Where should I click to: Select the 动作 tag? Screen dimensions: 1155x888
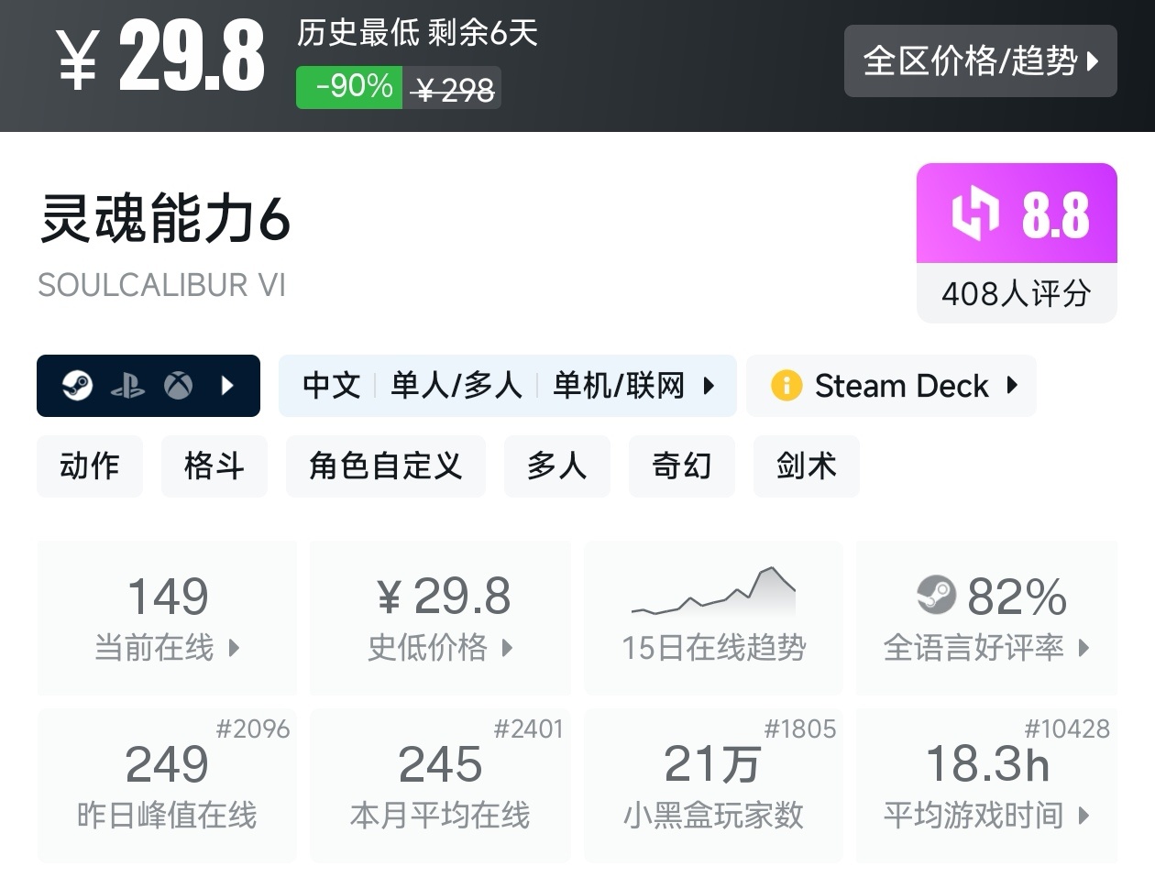tap(90, 466)
